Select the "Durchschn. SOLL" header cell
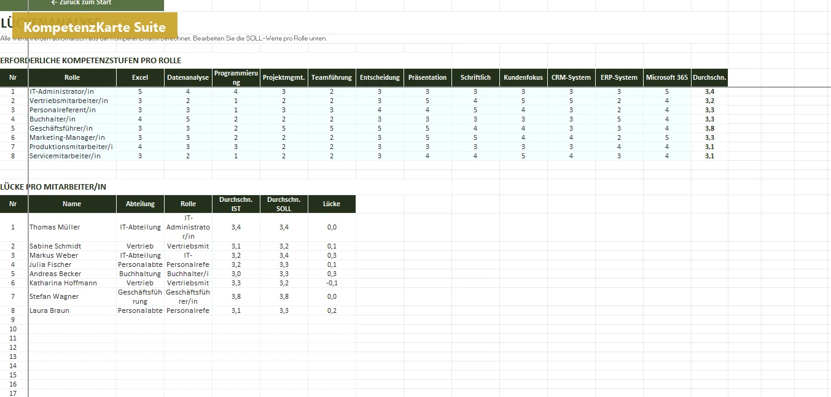The image size is (831, 397). [x=284, y=204]
